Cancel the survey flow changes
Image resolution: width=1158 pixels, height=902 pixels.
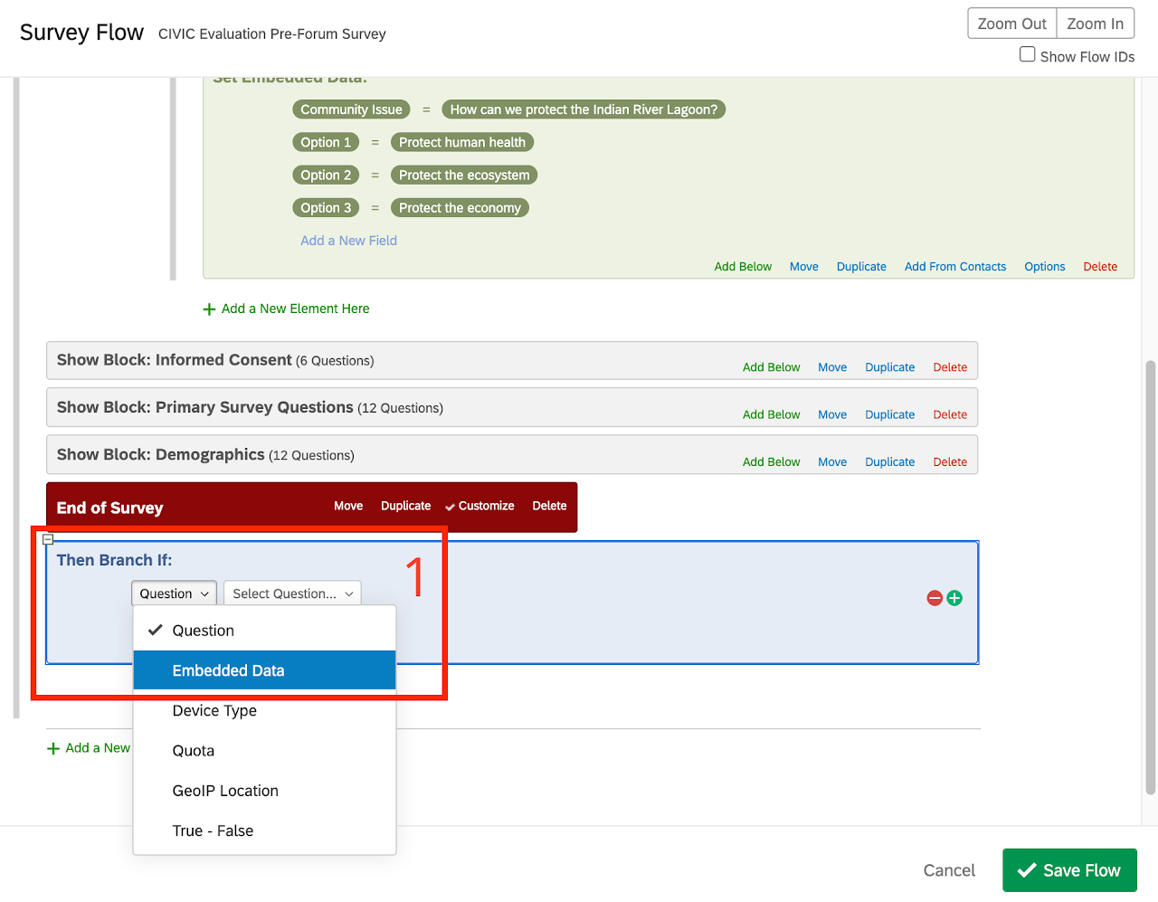tap(949, 870)
